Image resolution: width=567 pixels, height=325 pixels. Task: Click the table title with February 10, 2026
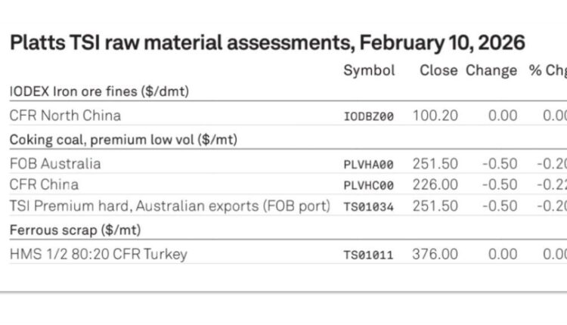pyautogui.click(x=267, y=42)
